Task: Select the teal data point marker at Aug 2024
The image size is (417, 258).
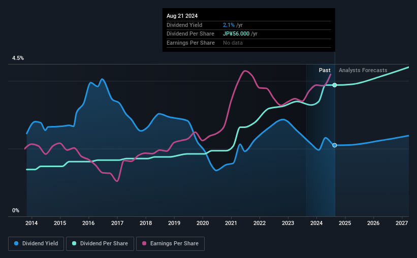Action: 335,85
